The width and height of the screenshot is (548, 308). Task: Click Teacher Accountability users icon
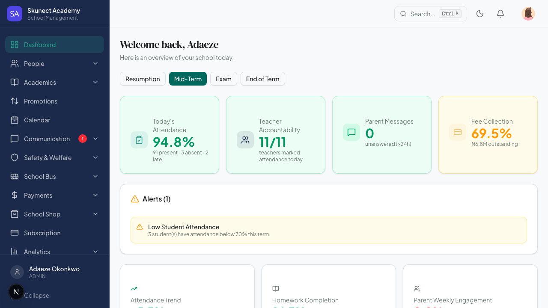pyautogui.click(x=245, y=140)
